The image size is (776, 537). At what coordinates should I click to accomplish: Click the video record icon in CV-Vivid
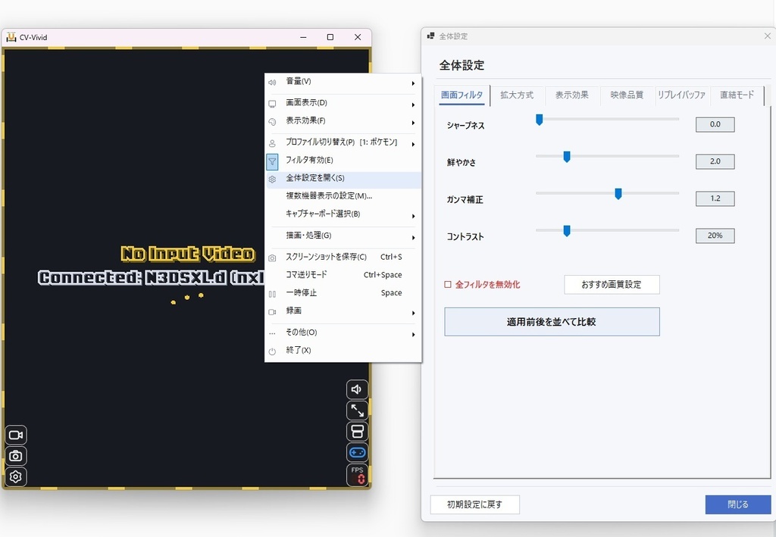pyautogui.click(x=16, y=436)
